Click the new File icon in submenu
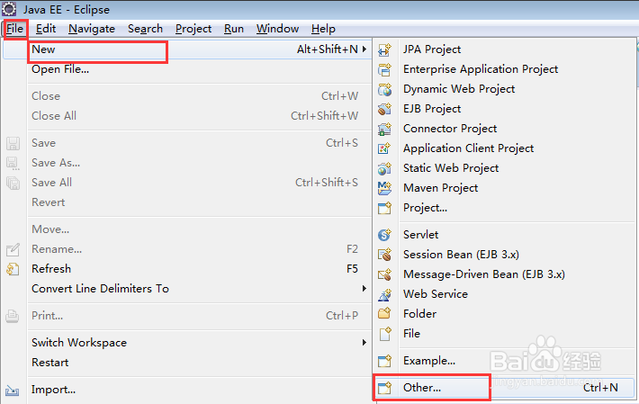Screen dimensions: 639x404 click(x=385, y=334)
